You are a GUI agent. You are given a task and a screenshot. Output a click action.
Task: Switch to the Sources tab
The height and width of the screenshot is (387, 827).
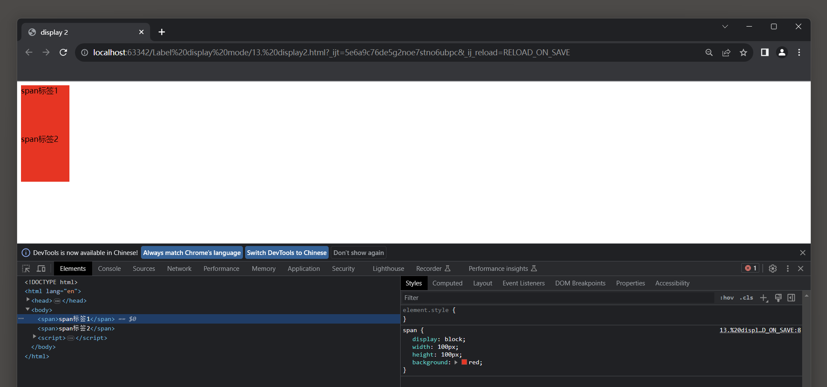pos(144,269)
